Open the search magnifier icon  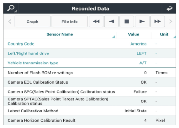11,8
